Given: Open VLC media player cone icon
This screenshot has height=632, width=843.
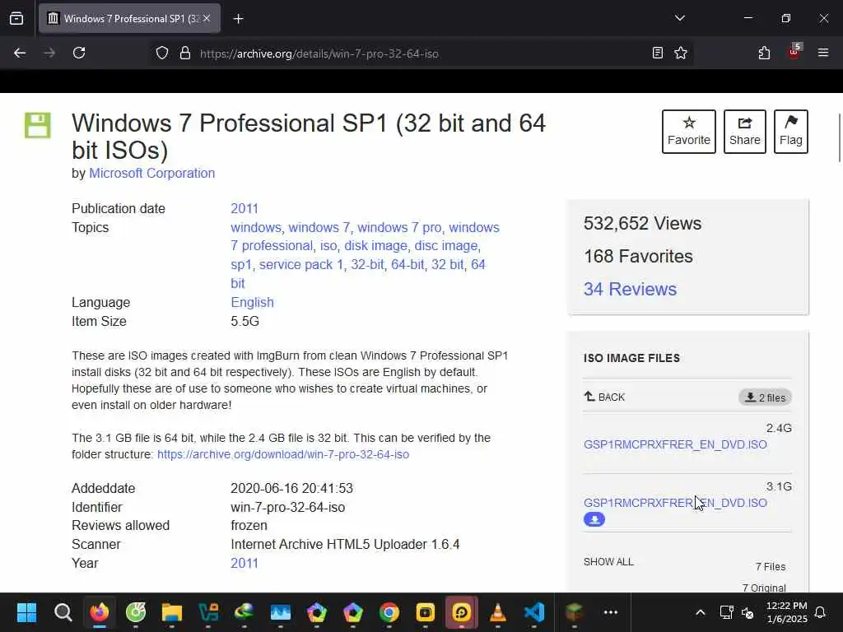Looking at the screenshot, I should pyautogui.click(x=498, y=612).
